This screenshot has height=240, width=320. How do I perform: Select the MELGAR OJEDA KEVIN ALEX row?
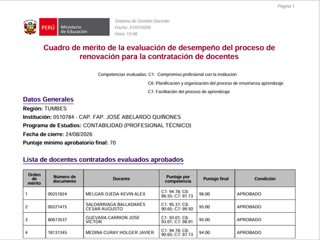click(x=159, y=194)
